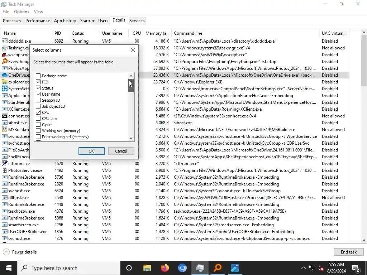The image size is (367, 275).
Task: Click the explorer.exe folder icon
Action: pos(4,82)
